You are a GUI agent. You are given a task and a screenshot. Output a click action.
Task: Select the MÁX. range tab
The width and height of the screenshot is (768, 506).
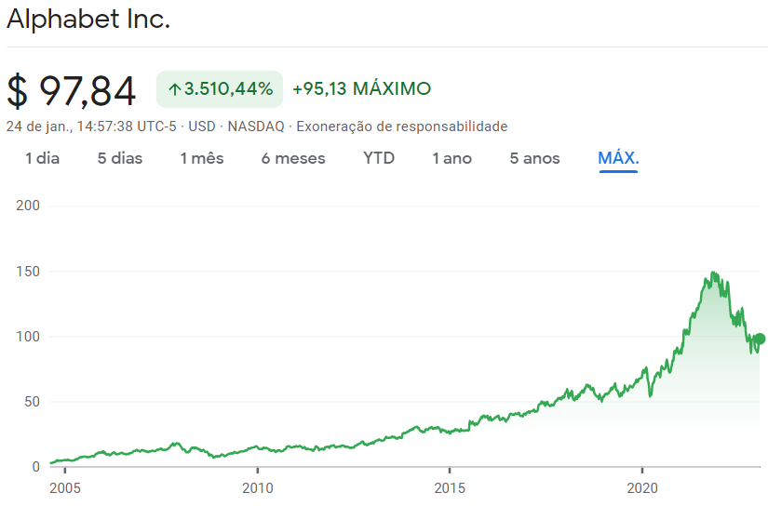[618, 158]
